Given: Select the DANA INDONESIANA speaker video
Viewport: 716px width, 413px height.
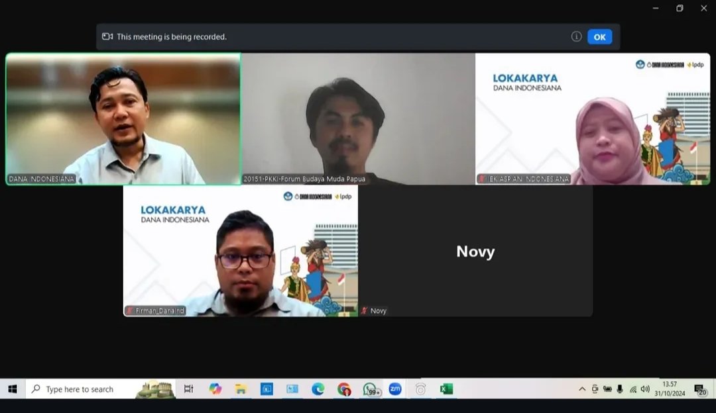Looking at the screenshot, I should pyautogui.click(x=123, y=119).
